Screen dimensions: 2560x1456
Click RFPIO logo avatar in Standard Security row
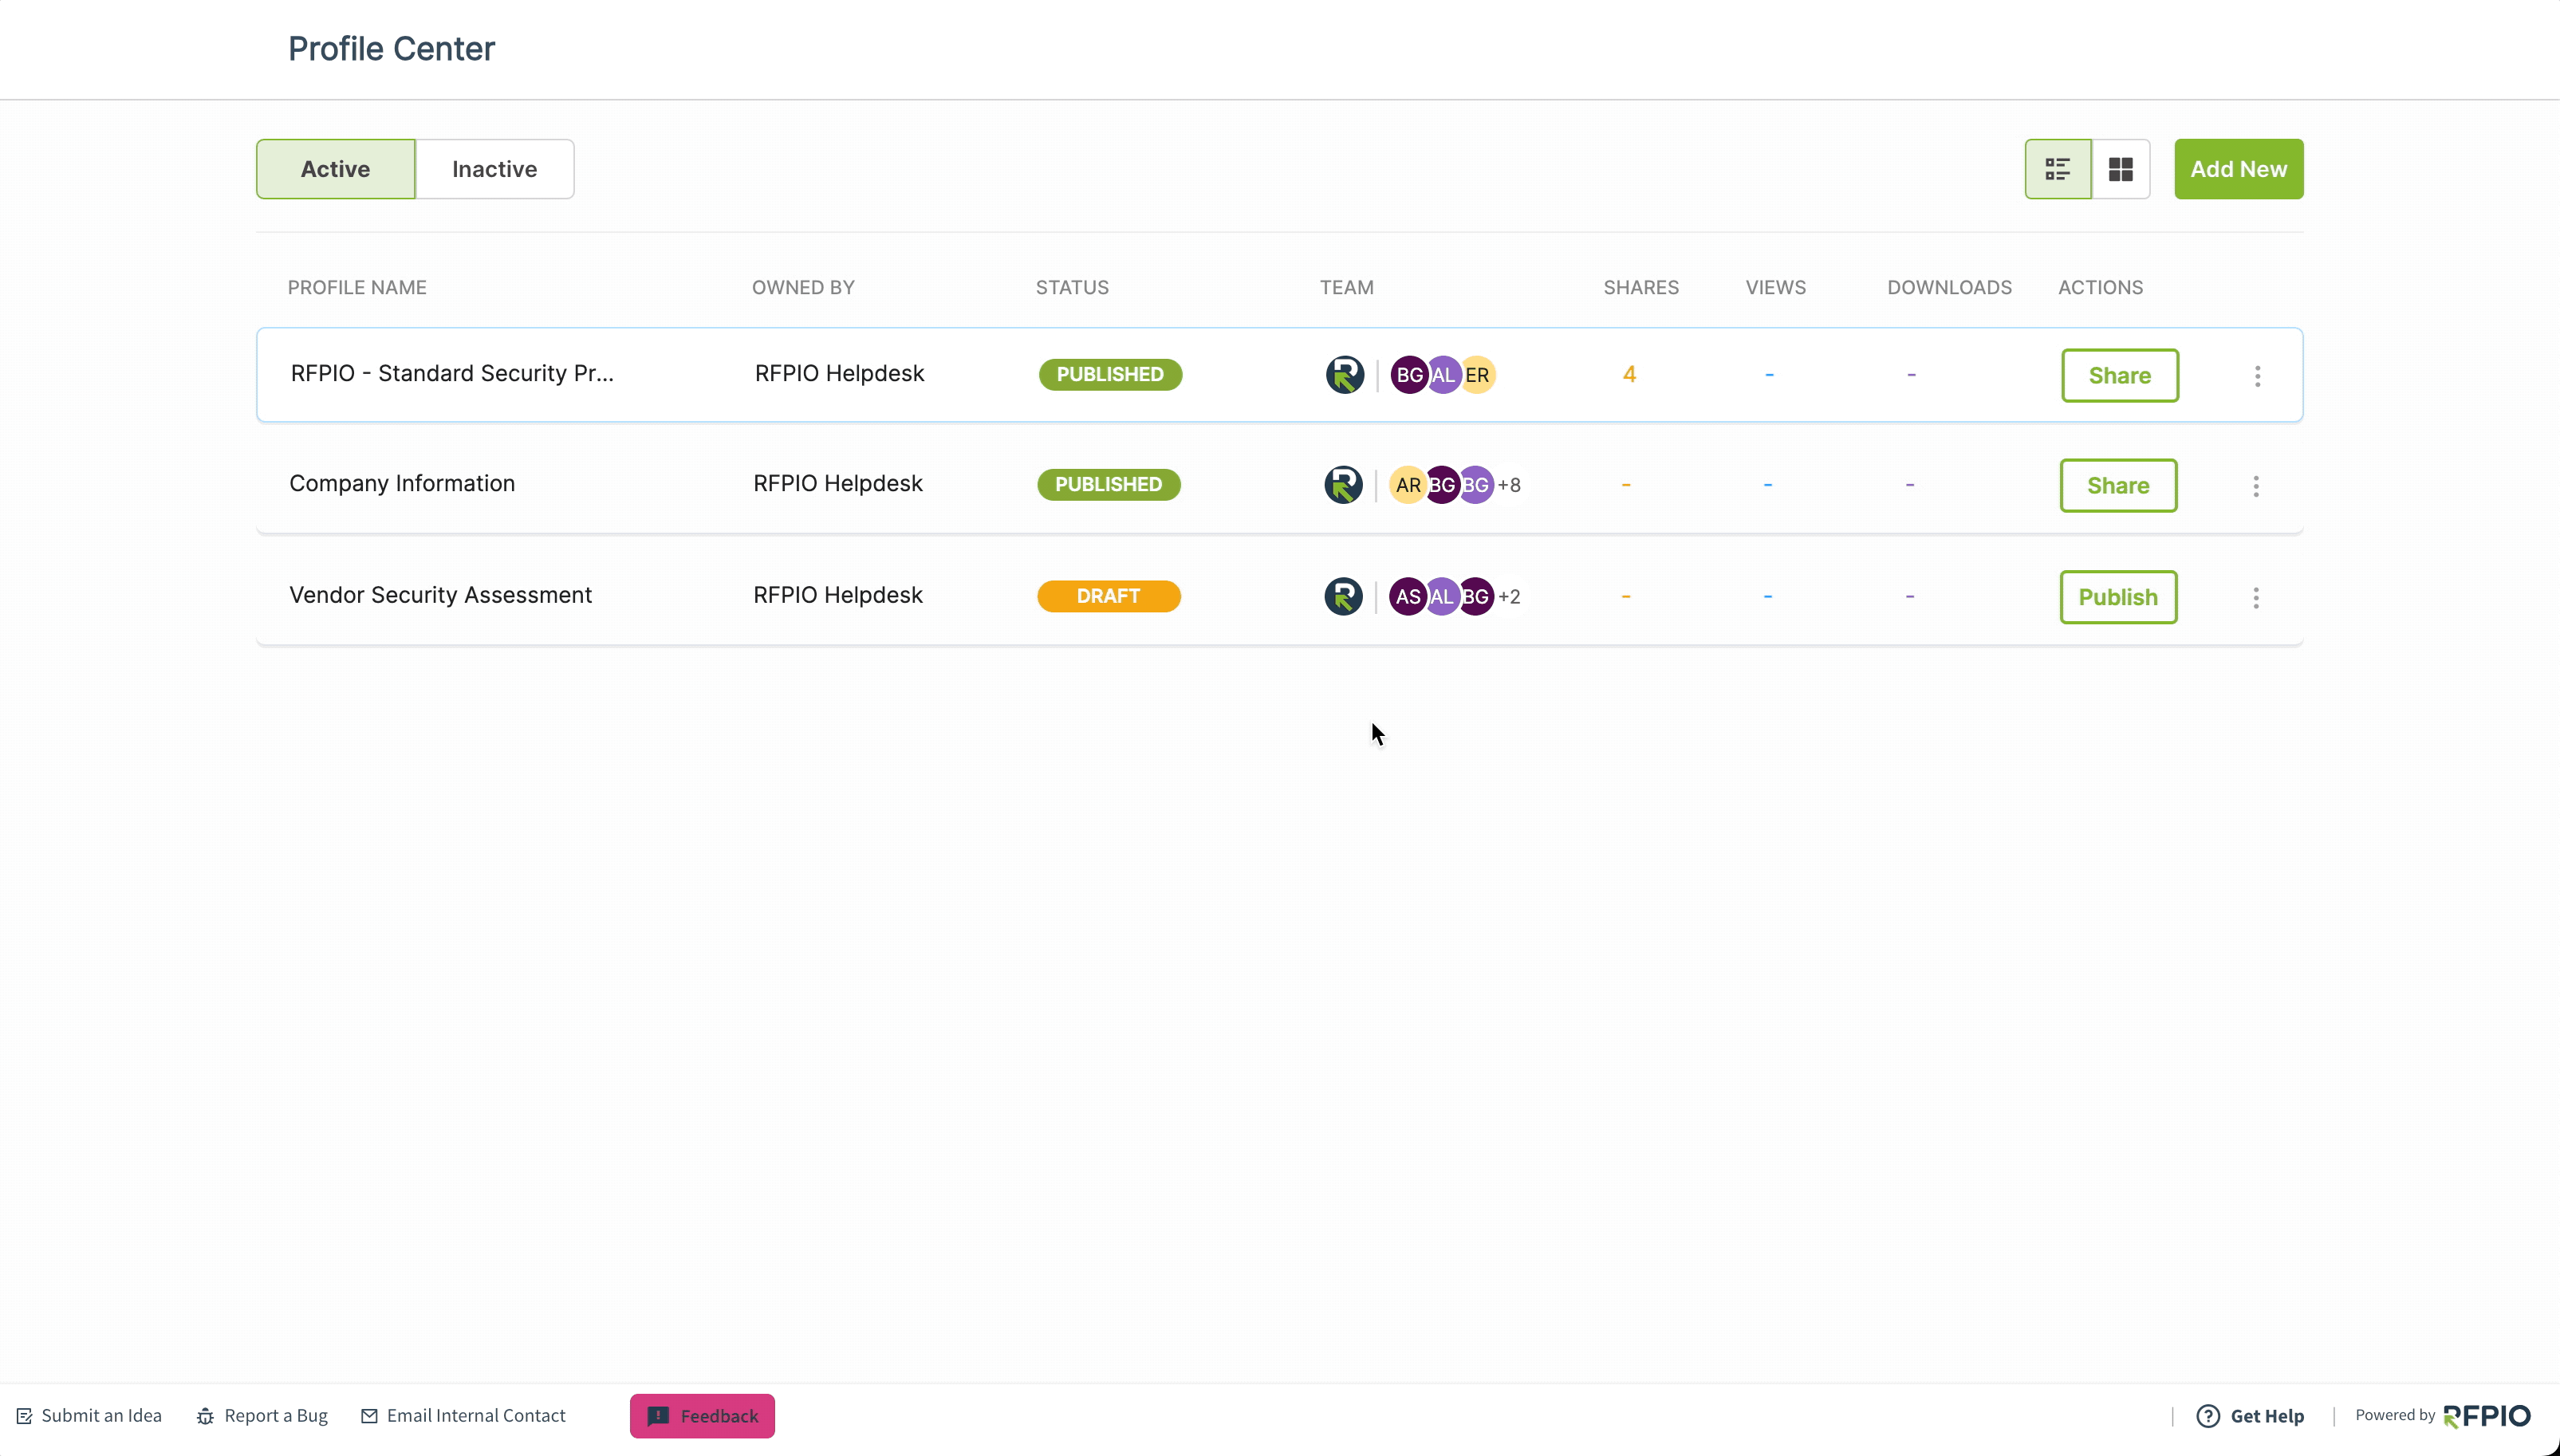tap(1344, 375)
